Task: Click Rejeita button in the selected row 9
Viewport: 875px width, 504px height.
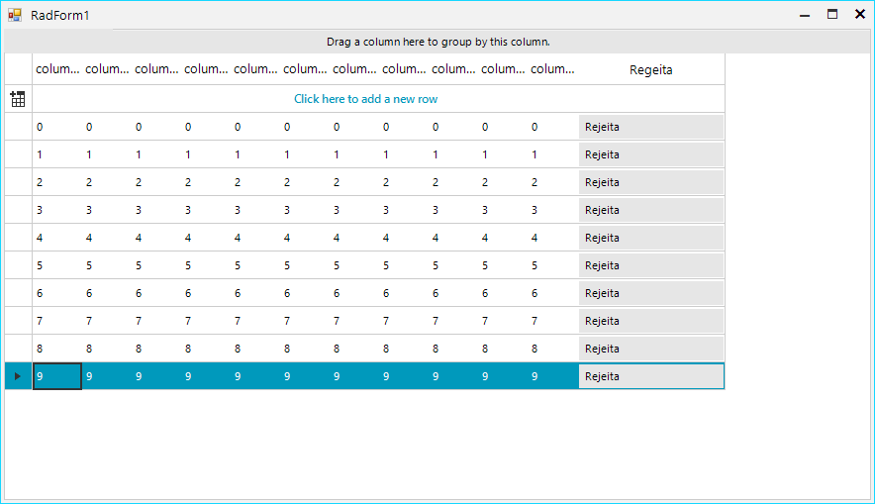Action: pyautogui.click(x=651, y=376)
